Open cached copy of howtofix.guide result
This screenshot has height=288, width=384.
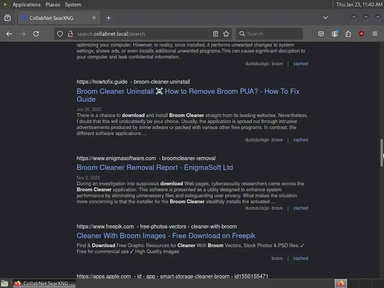point(300,140)
